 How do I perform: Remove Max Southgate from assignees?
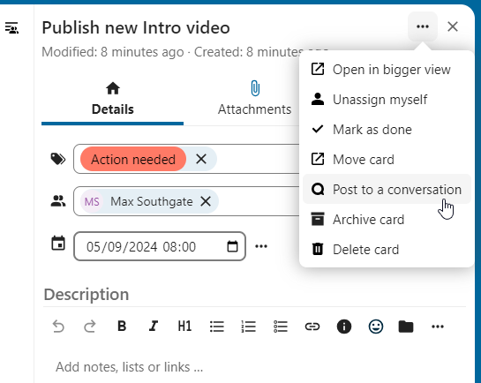(206, 201)
